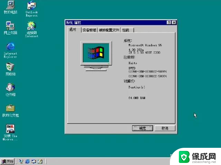Select the 网上邻居 desktop icon
Image resolution: width=221 pixels, height=165 pixels.
pos(10,28)
